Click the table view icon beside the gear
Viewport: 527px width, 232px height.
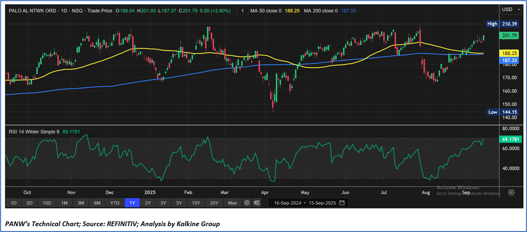[257, 203]
